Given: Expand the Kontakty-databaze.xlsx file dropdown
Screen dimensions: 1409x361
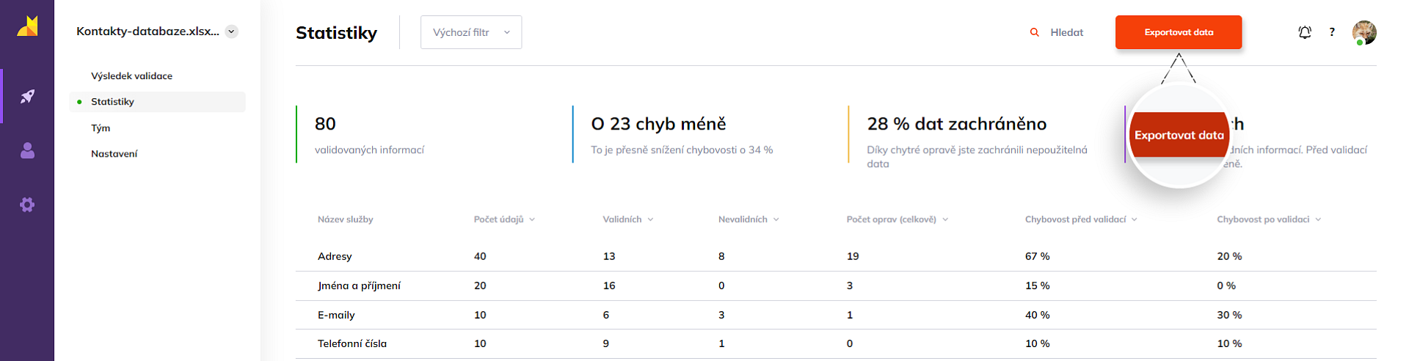Looking at the screenshot, I should click(x=232, y=31).
